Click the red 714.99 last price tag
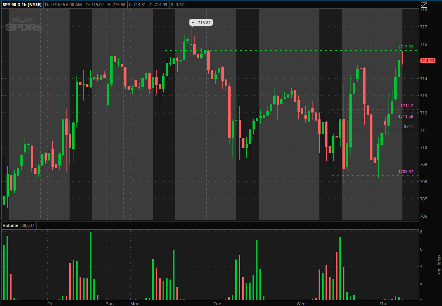The height and width of the screenshot is (306, 442). 428,61
